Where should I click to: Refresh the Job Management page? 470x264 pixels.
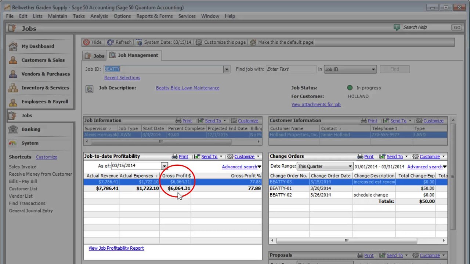(x=119, y=42)
